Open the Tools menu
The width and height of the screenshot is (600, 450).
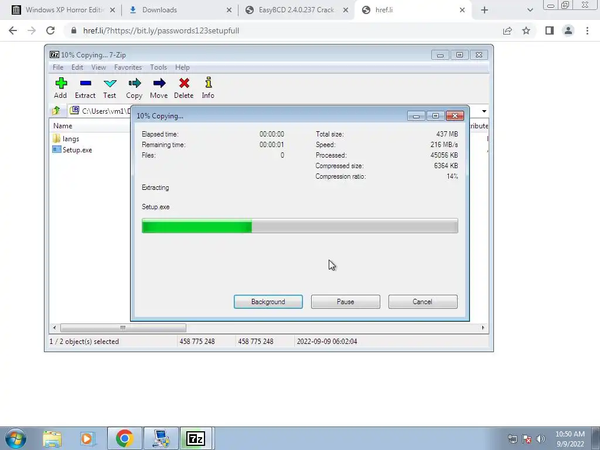[x=158, y=67]
